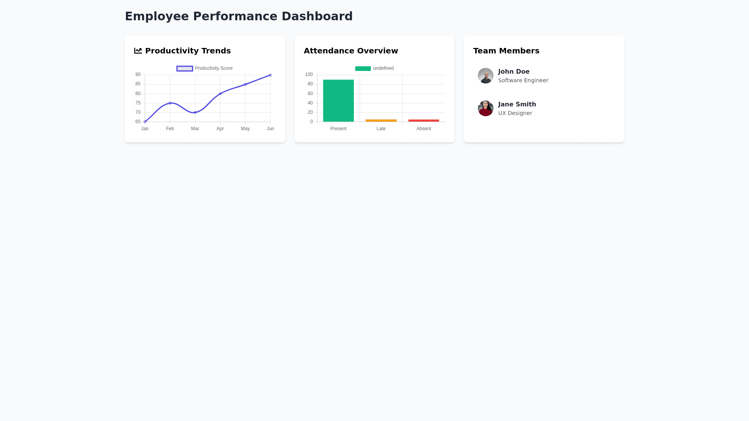Click the Software Engineer role text
The height and width of the screenshot is (421, 749).
click(523, 80)
